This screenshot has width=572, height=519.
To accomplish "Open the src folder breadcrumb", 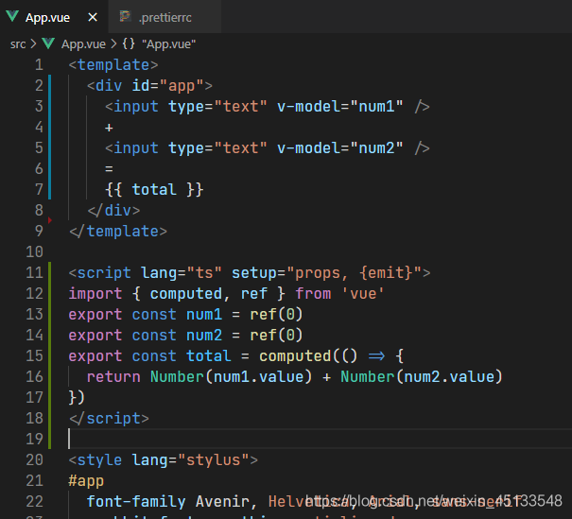I will coord(18,43).
